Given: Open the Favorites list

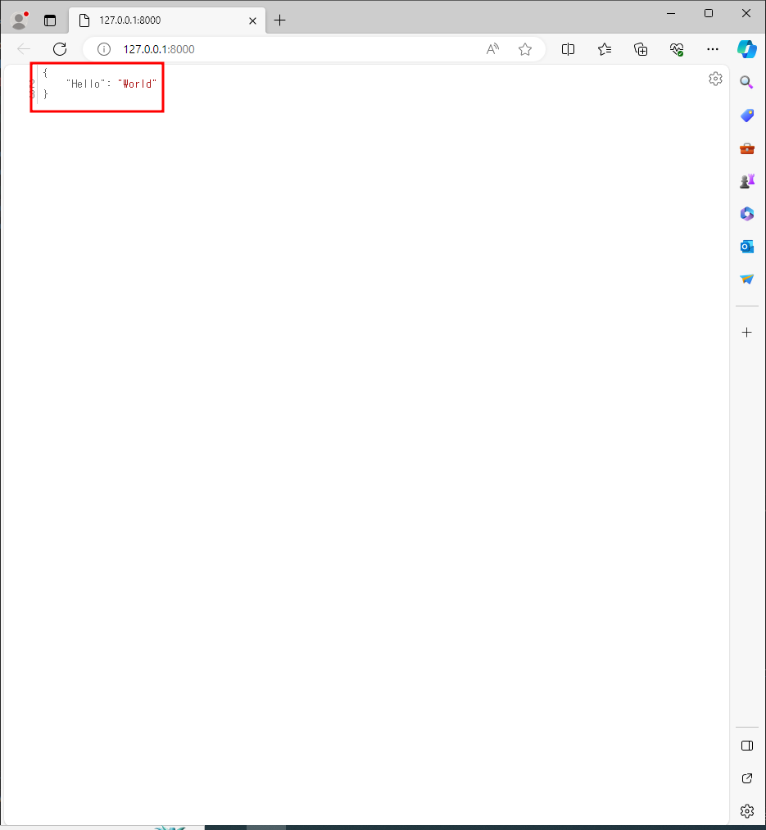Looking at the screenshot, I should click(605, 49).
